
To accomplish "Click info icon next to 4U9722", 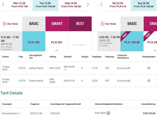I will [108, 40].
